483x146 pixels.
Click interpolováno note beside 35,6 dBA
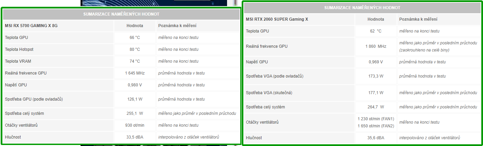pos(429,138)
